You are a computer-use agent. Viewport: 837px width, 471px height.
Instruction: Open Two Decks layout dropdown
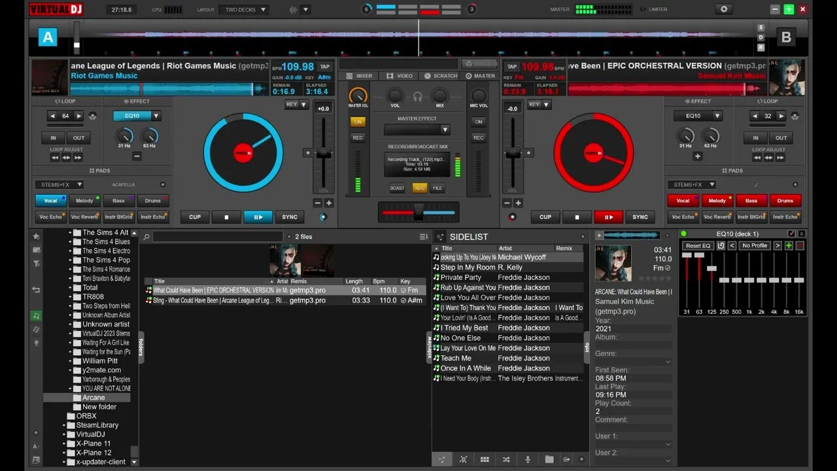(245, 10)
